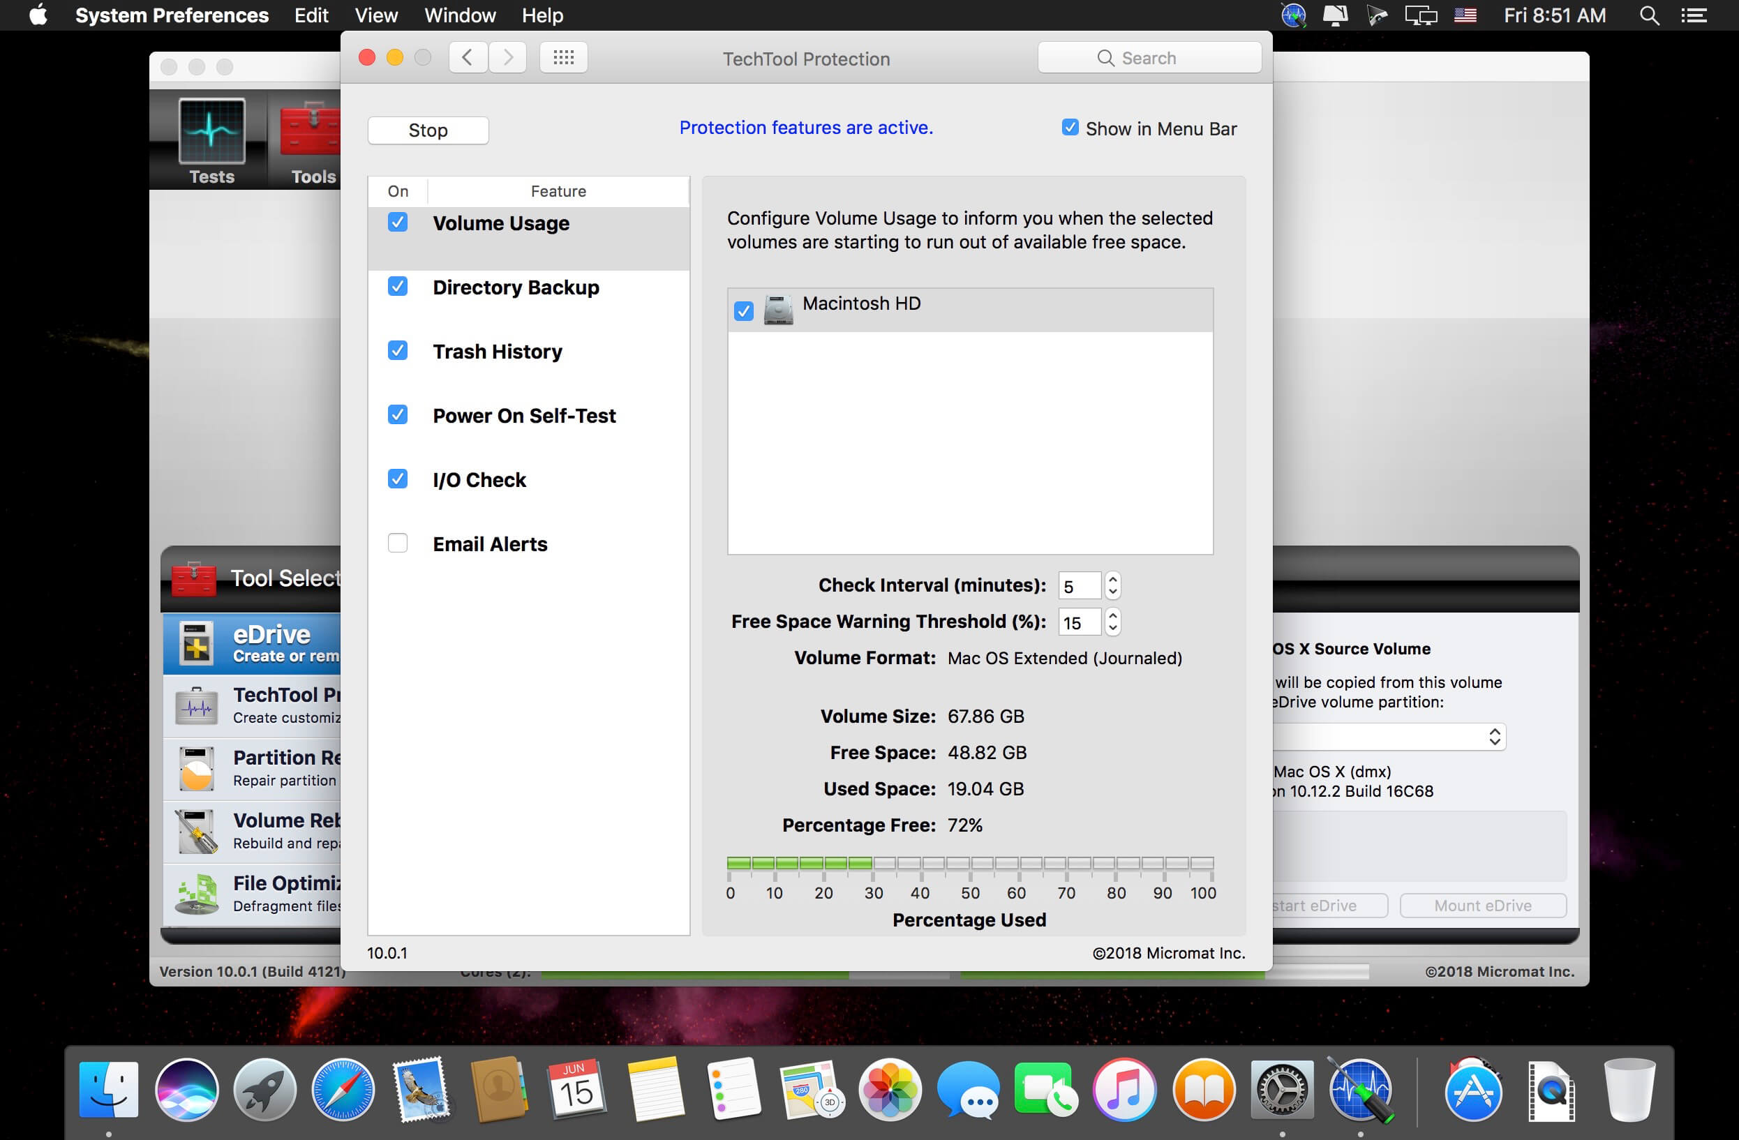
Task: Uncheck Show in Menu Bar option
Action: (x=1068, y=127)
